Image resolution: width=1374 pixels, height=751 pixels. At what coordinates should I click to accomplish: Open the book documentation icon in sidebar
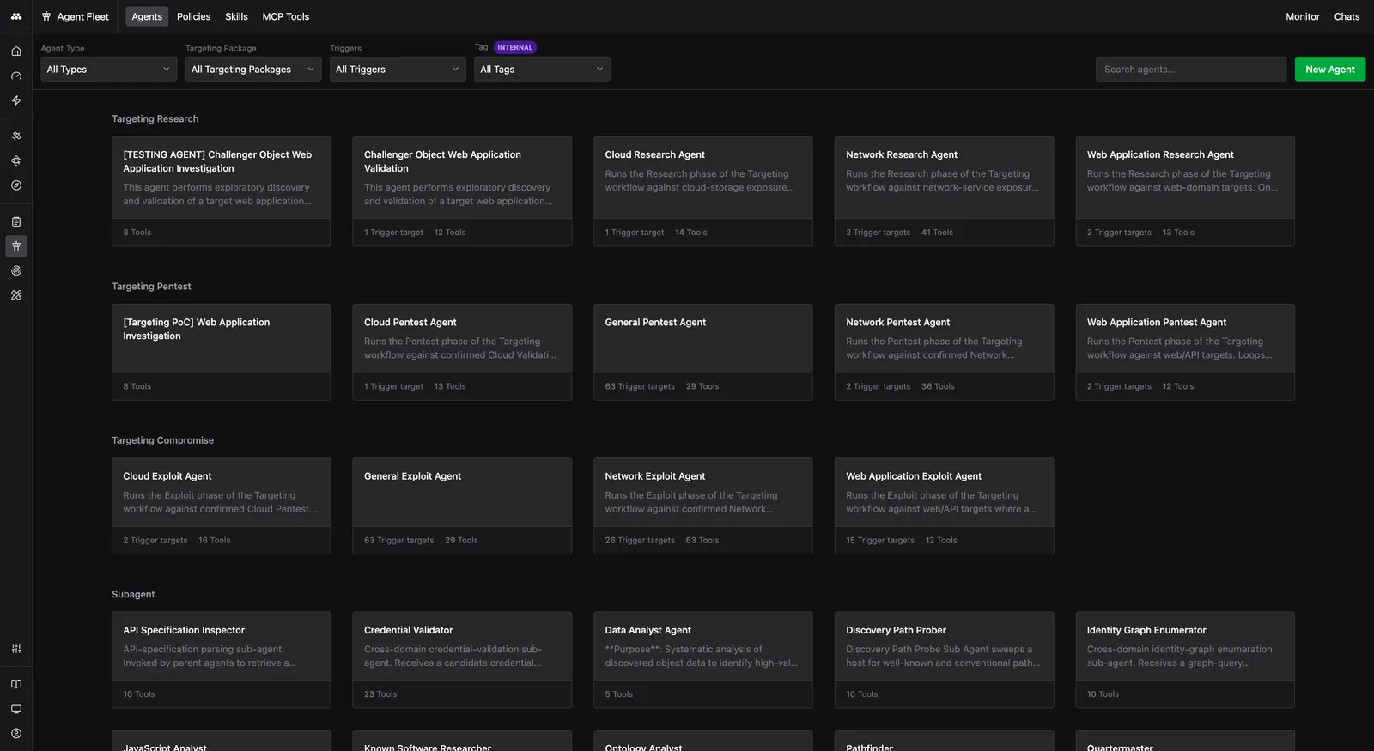point(16,684)
